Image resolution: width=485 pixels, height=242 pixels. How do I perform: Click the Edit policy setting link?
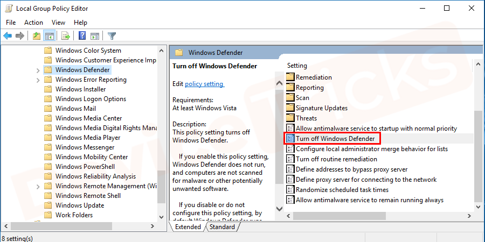point(204,84)
